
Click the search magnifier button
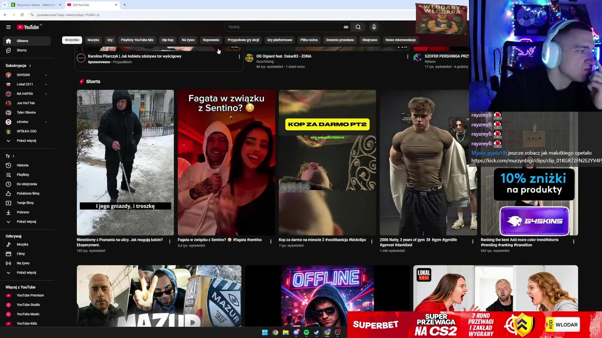coord(358,27)
